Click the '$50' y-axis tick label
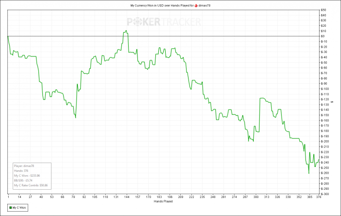 point(323,10)
